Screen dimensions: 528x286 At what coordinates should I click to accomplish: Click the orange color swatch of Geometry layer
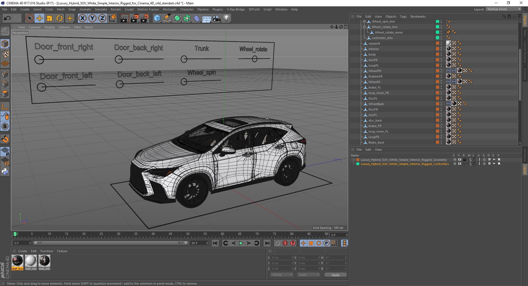(x=358, y=159)
